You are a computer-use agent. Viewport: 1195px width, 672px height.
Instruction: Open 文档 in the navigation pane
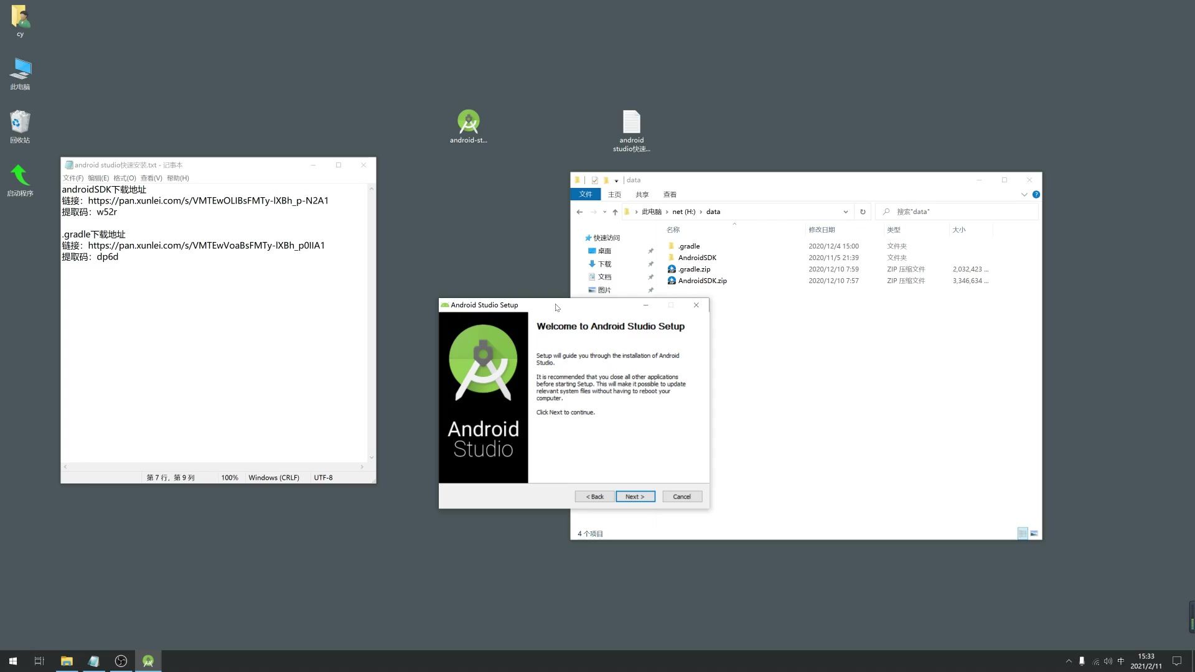coord(599,277)
